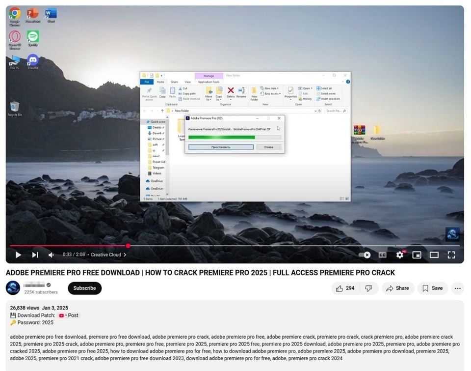471x371 pixels.
Task: Open the more actions (three dots) menu
Action: 458,288
